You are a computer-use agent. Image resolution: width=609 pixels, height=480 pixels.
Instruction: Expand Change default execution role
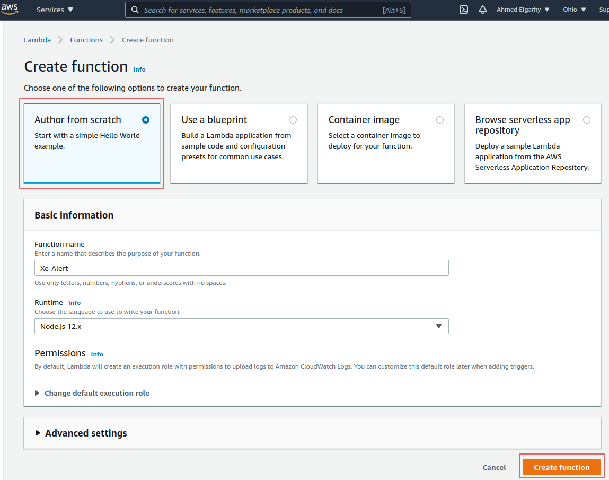[x=92, y=394]
